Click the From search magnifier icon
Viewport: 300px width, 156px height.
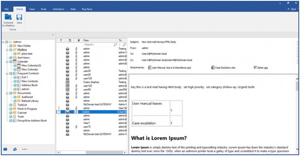tap(116, 44)
